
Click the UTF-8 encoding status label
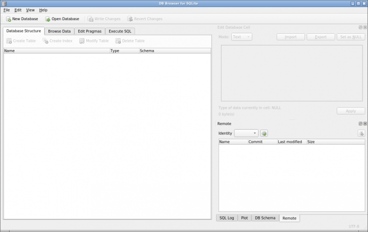[354, 226]
